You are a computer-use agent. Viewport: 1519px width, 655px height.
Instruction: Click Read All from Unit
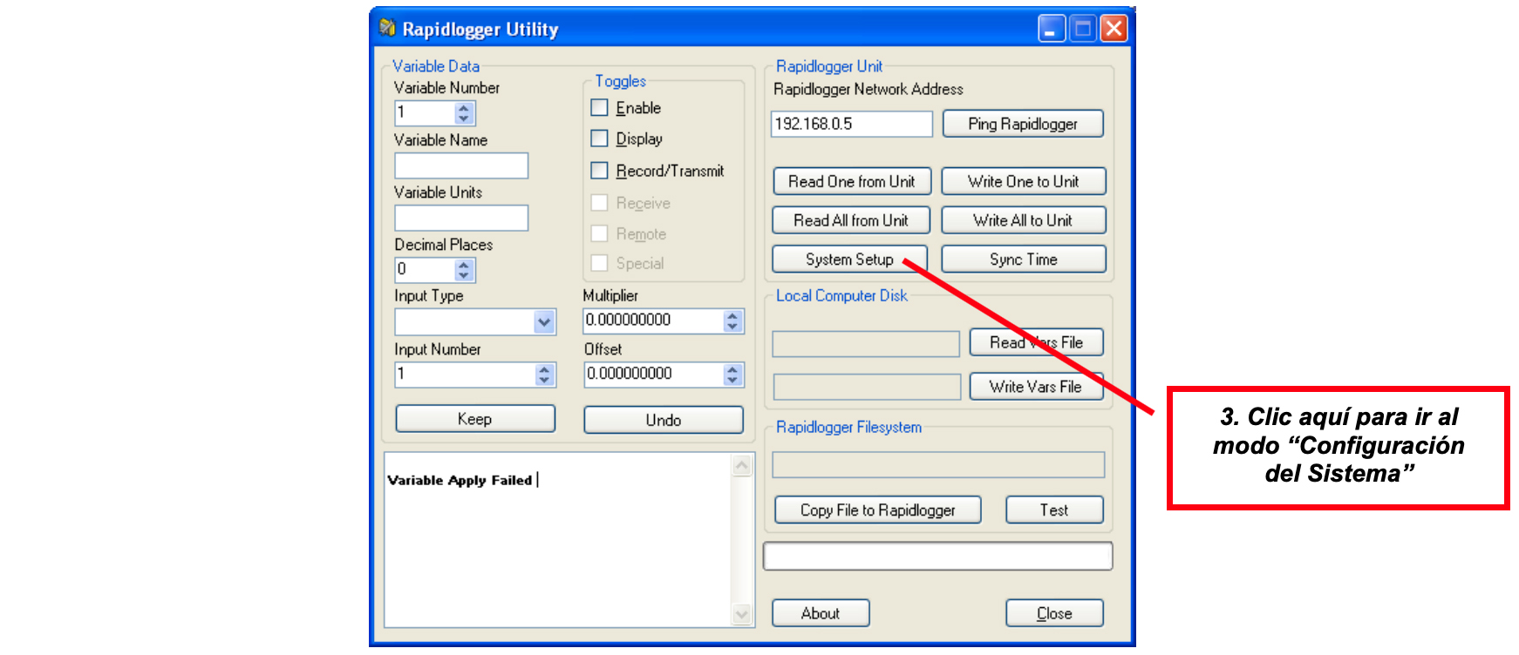coord(851,220)
